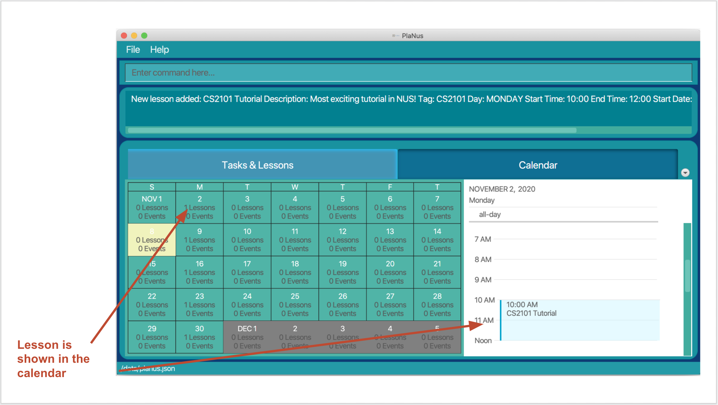Select November 26 calendar cell
Viewport: 718px width, 405px height.
point(342,305)
